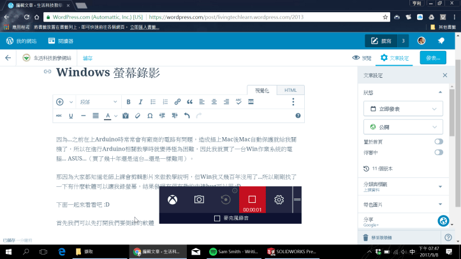
Task: Toggle bold formatting in the editor toolbar
Action: tap(128, 102)
